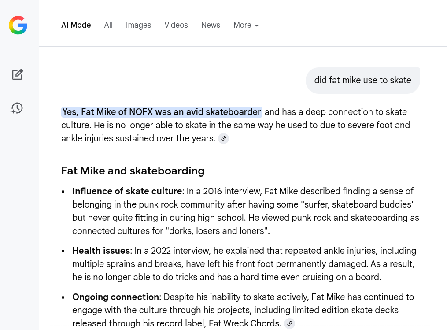This screenshot has width=447, height=330.
Task: Click highlighted text 'Yes, Fat Mike of NOFX was an avid skateboarder'
Action: tap(162, 112)
